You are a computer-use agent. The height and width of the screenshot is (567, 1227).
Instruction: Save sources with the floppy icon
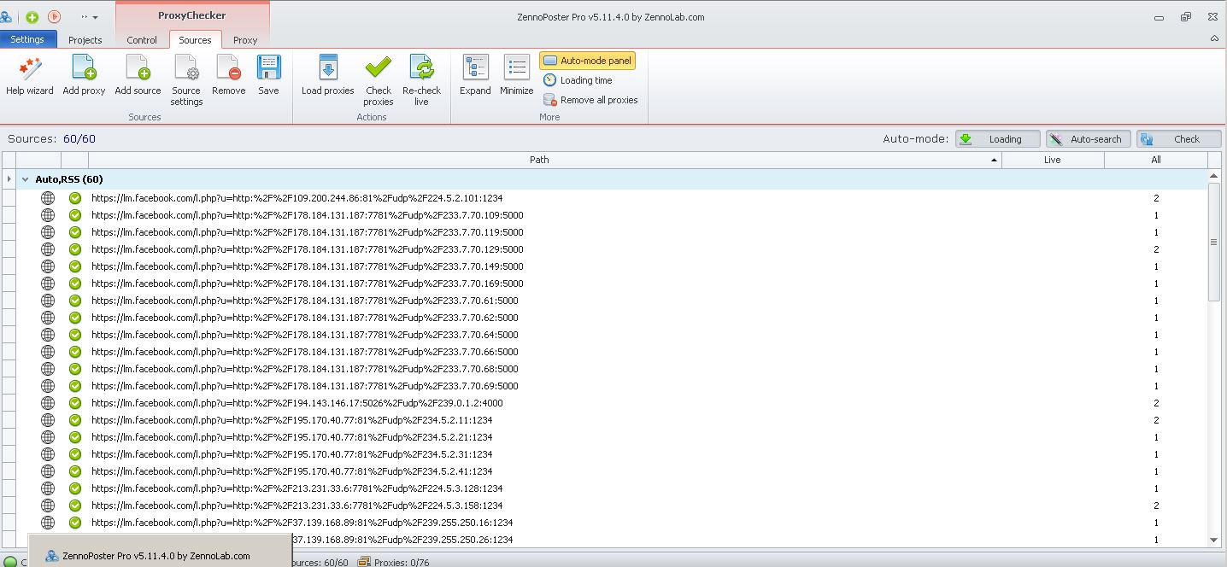(268, 76)
